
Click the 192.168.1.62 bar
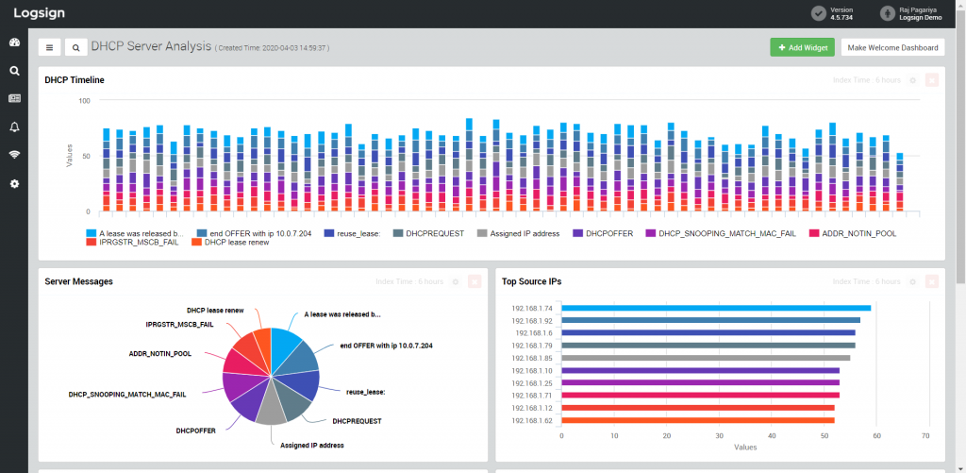[x=698, y=420]
